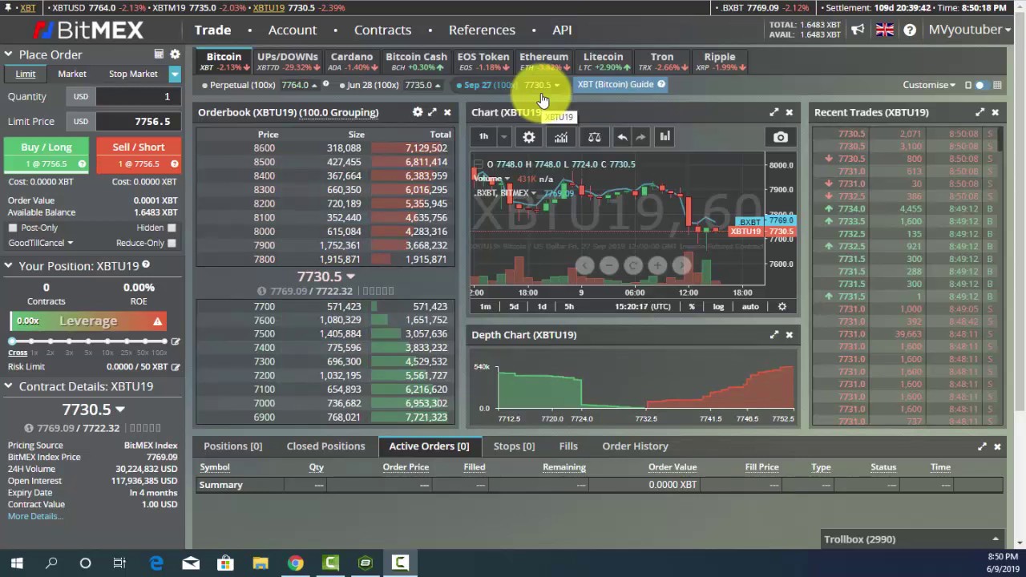Open Place Order settings gear

(x=175, y=54)
